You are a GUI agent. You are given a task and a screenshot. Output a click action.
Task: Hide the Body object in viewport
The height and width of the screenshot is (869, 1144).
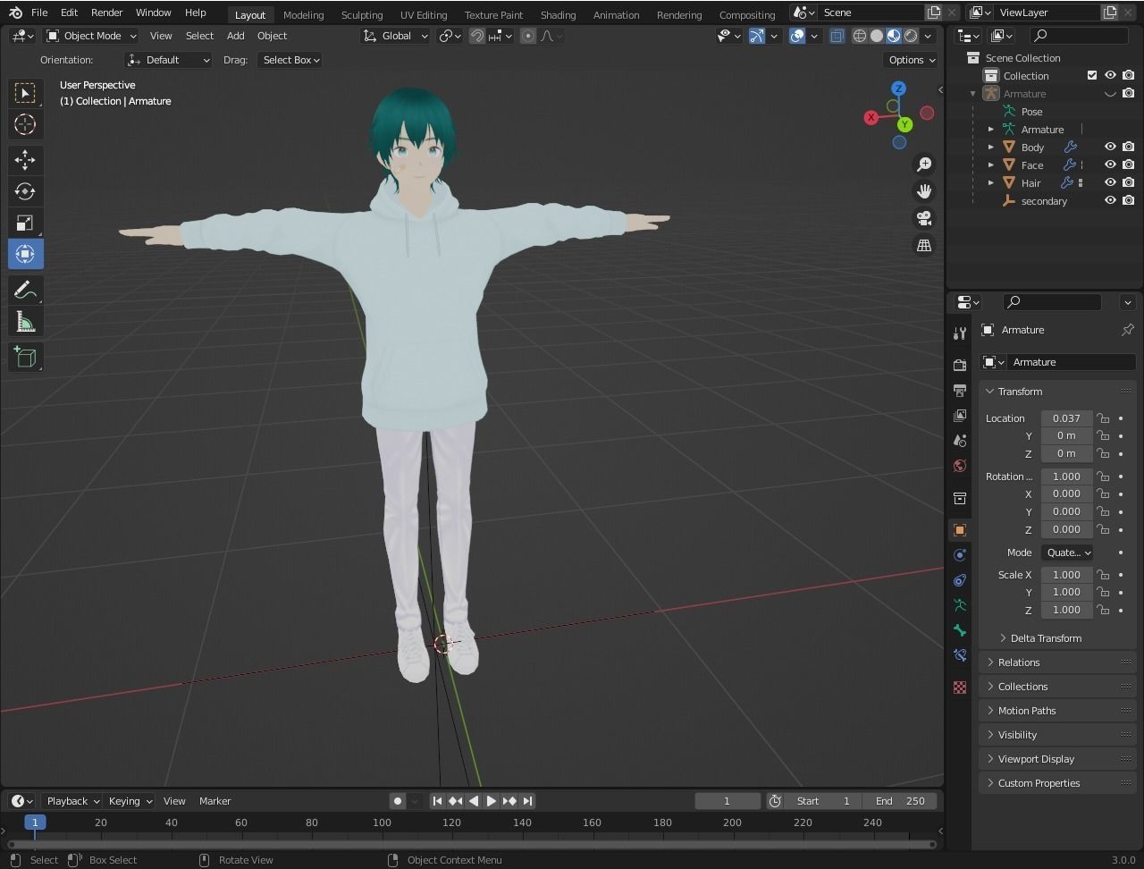tap(1110, 147)
